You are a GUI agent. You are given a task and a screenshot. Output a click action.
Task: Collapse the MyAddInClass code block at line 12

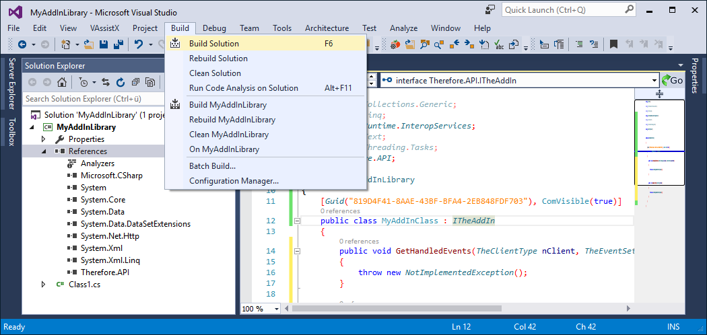pyautogui.click(x=297, y=221)
